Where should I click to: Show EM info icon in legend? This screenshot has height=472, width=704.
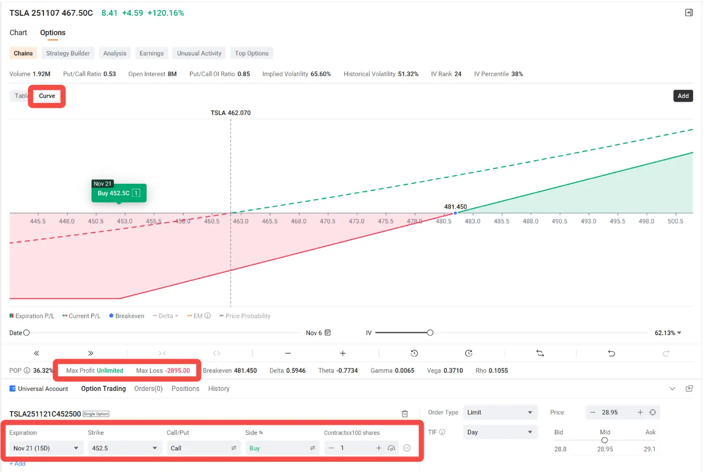pos(207,316)
